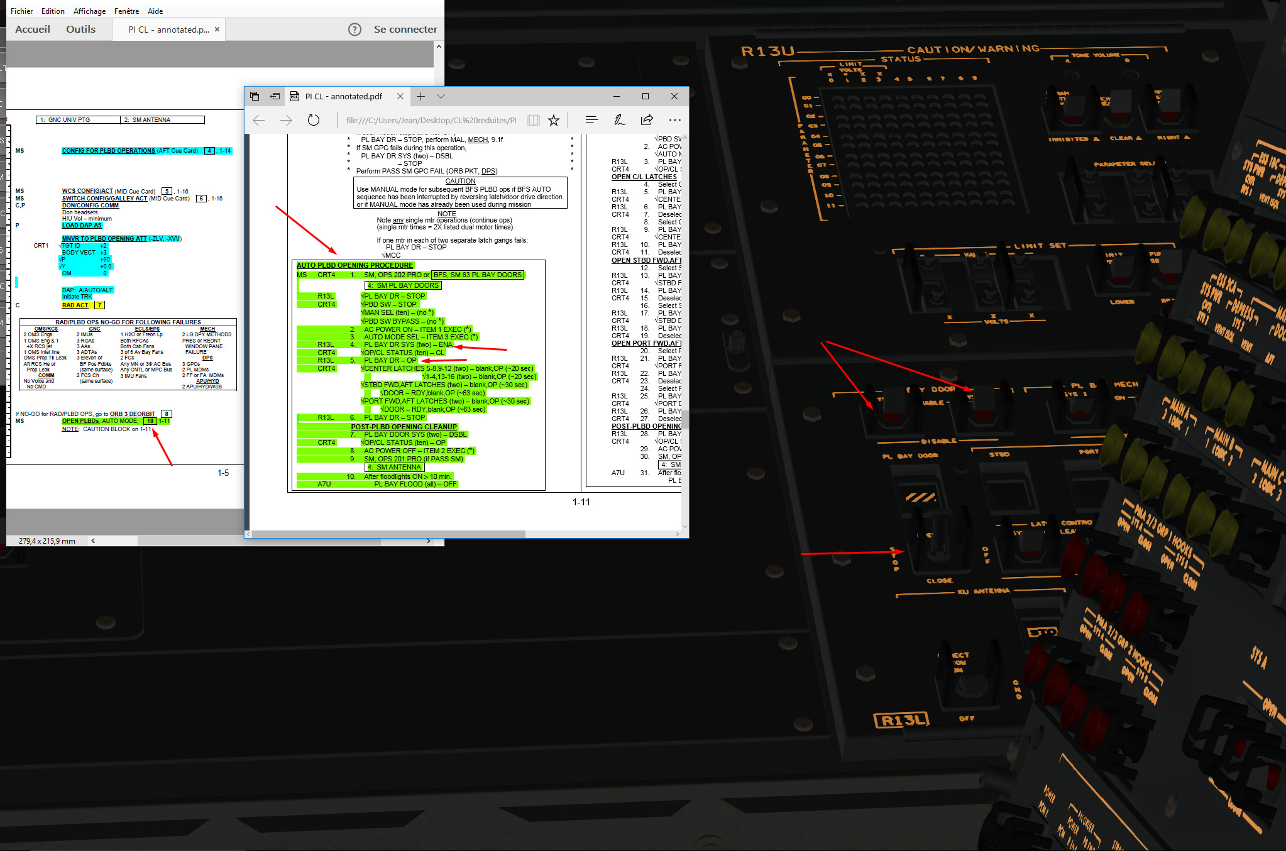Click Se connecter sign-in button

click(x=405, y=30)
